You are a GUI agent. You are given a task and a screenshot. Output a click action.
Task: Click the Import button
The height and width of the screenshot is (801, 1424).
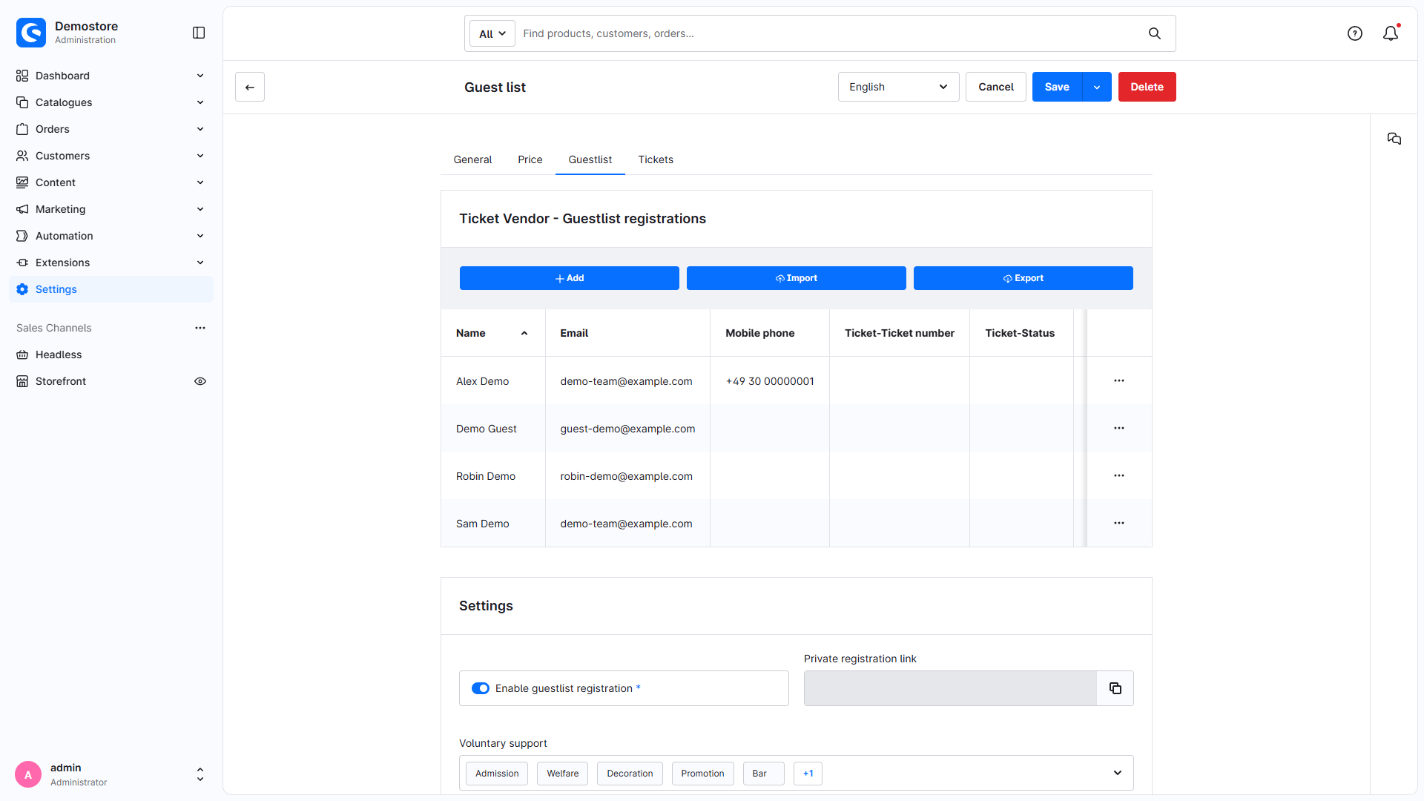point(797,278)
